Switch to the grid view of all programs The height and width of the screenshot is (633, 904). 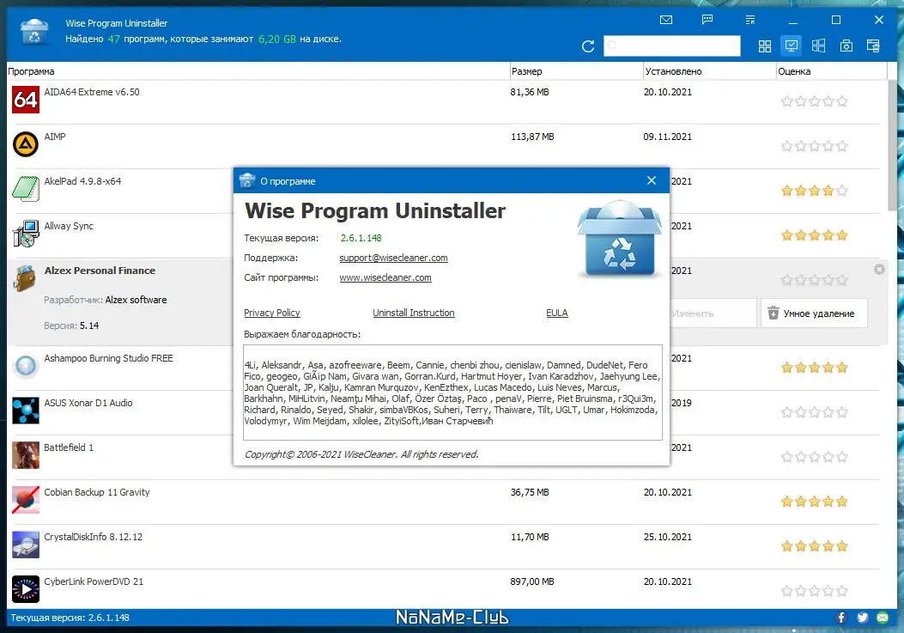point(764,46)
